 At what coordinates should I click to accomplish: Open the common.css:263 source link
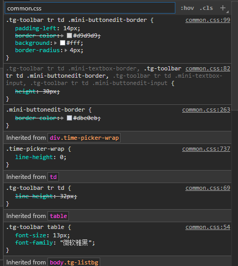click(x=206, y=110)
